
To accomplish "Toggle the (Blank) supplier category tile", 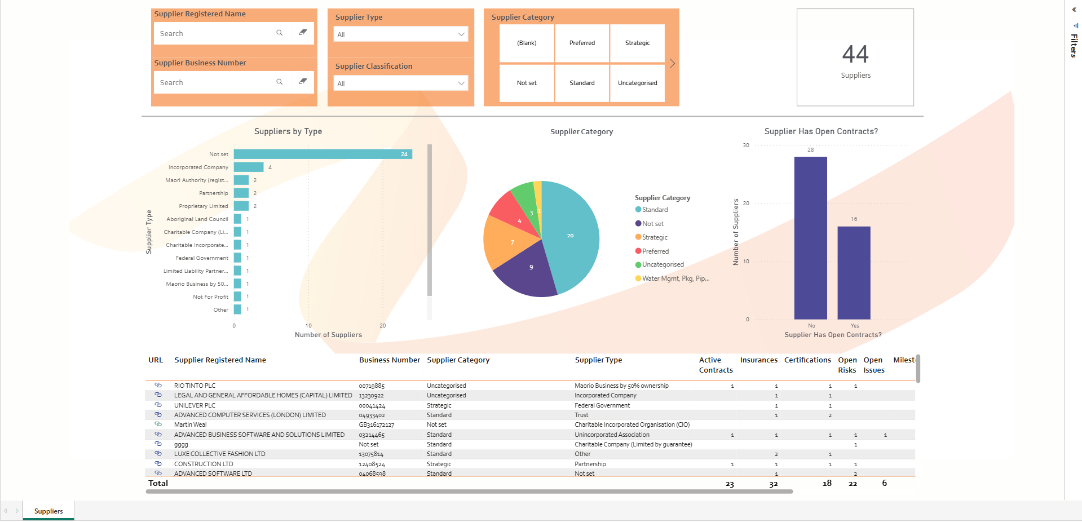I will pos(527,43).
